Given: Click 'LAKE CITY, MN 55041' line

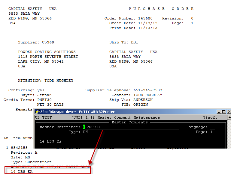Looking at the screenshot, I should tap(41, 61).
